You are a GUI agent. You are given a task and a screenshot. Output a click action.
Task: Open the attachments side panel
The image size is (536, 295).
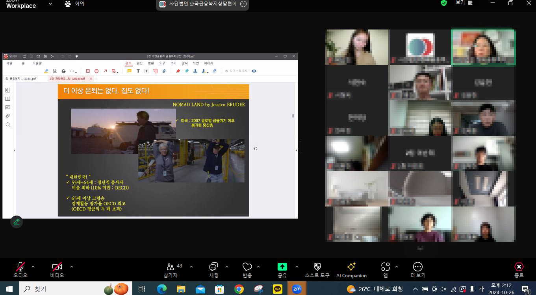point(7,116)
